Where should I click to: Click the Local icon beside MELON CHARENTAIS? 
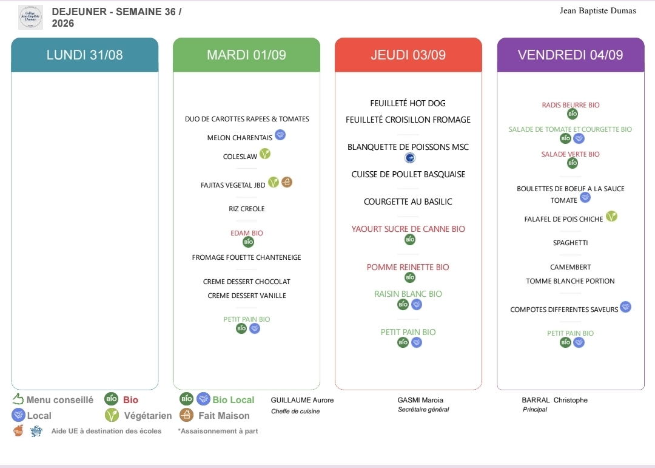pos(280,135)
